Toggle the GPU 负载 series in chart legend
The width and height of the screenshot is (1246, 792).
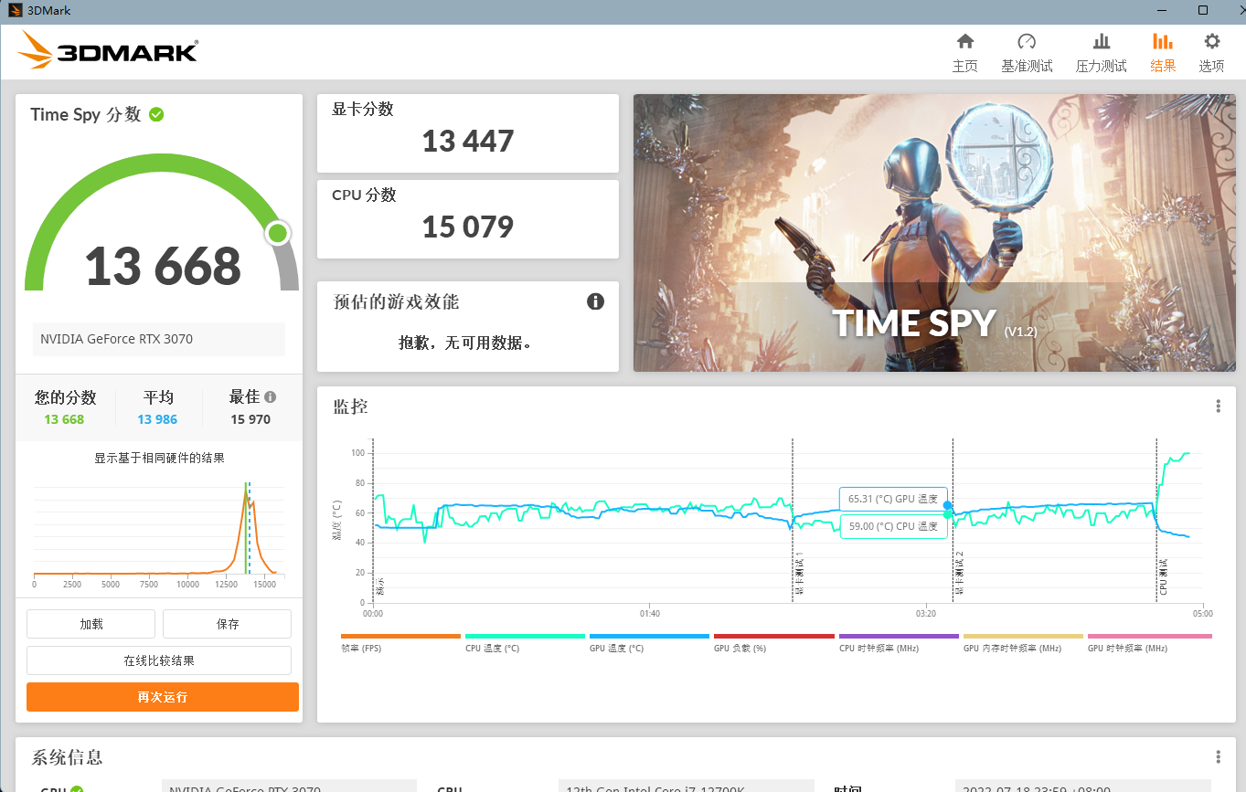(773, 642)
